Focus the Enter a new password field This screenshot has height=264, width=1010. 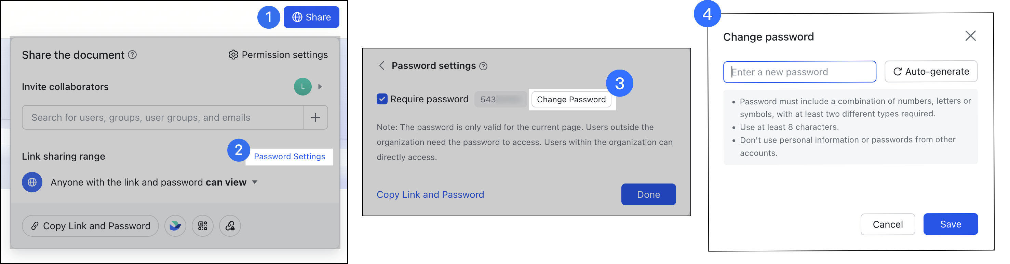(800, 72)
